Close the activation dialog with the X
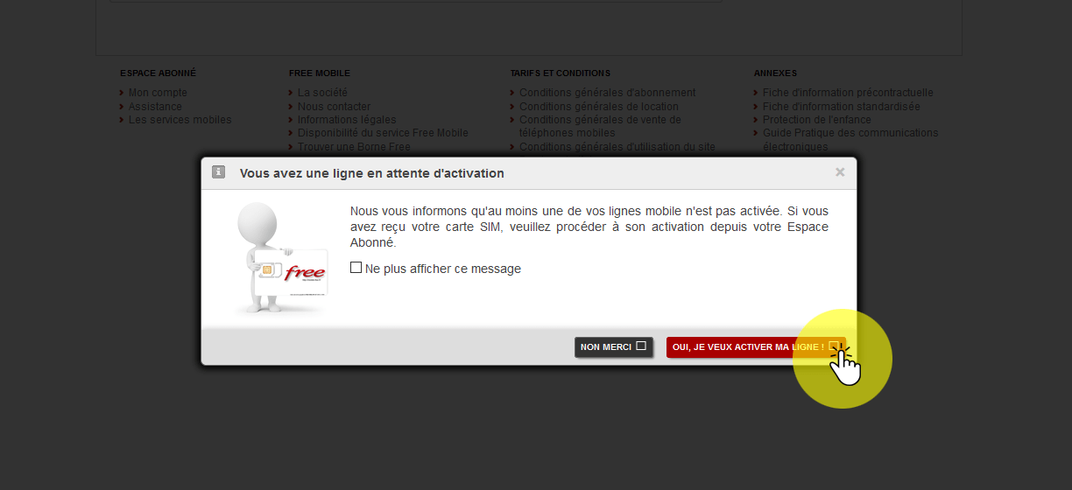Screen dimensions: 1072x490 840,172
